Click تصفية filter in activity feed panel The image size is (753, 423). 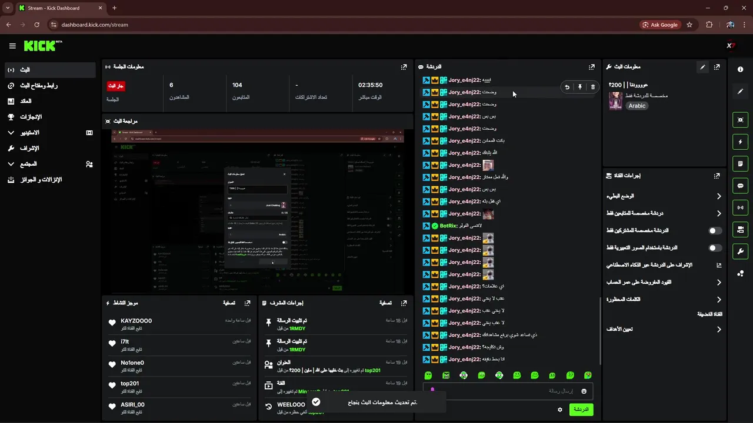229,303
